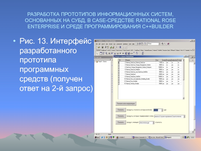Screen dimensions: 201x151
Task: Switch to 'Doc1.doc - Microsoft Word' on taskbar
Action: click(x=156, y=137)
